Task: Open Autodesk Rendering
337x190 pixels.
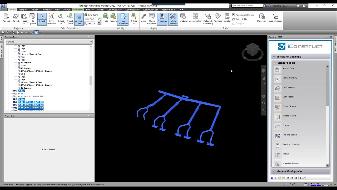Action: (208, 19)
